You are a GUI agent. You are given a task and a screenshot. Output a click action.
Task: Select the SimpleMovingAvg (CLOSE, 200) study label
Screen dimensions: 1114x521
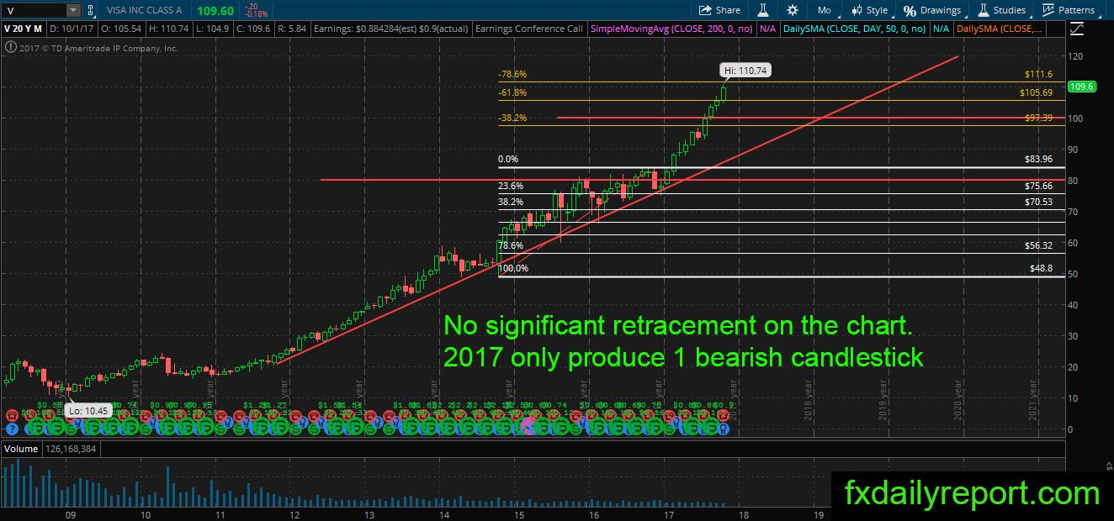point(671,29)
